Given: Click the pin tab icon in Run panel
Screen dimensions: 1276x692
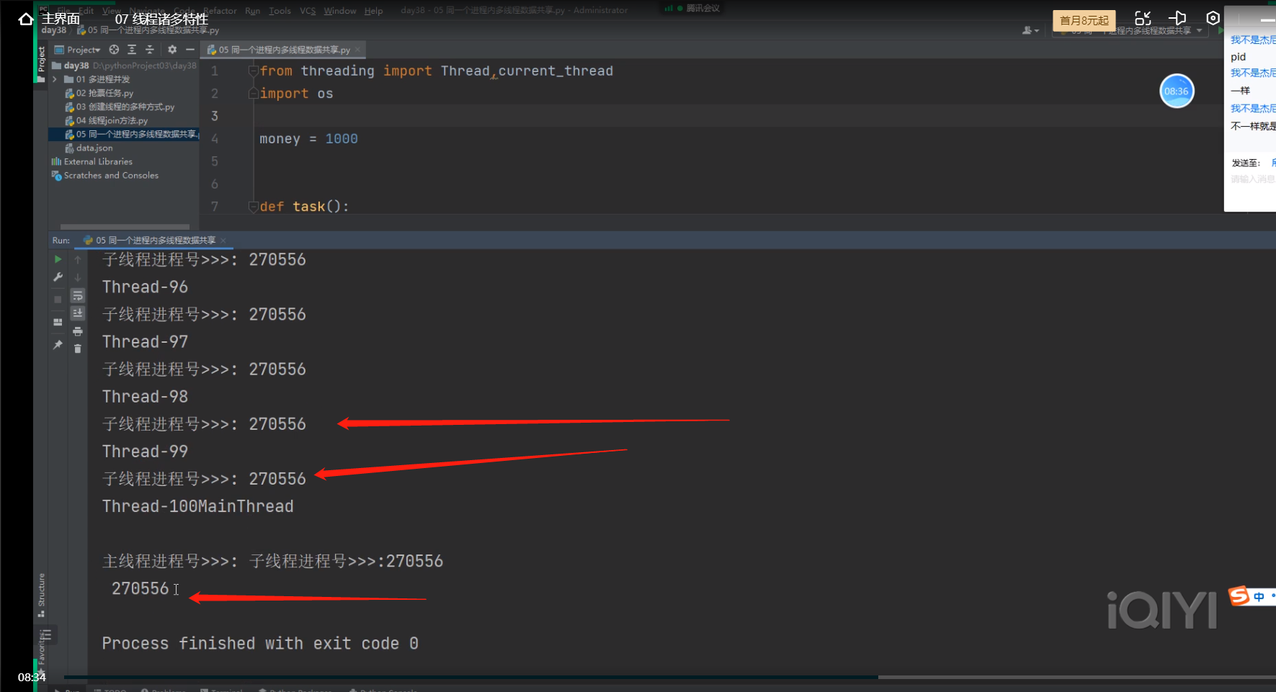Looking at the screenshot, I should tap(58, 345).
